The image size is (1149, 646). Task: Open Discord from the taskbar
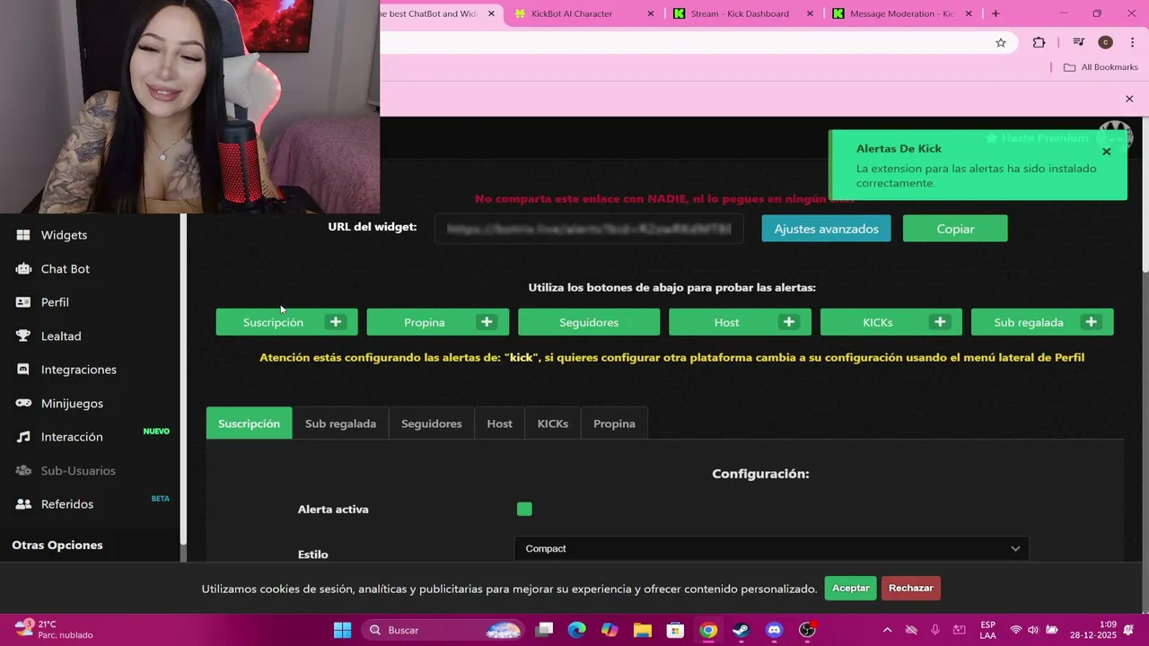click(x=775, y=630)
